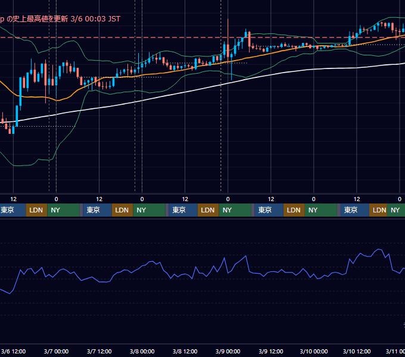Click the NY session block spanning 3/10 00:00
Image resolution: width=405 pixels, height=357 pixels.
(320, 210)
